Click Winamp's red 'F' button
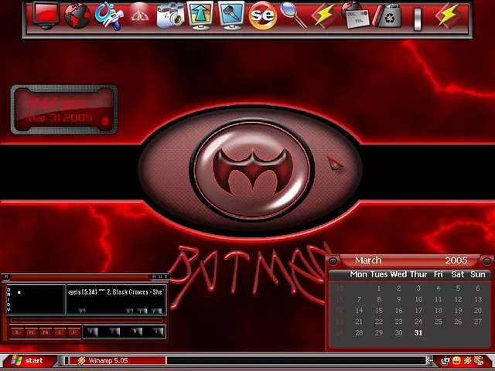This screenshot has width=495, height=371. (x=73, y=332)
